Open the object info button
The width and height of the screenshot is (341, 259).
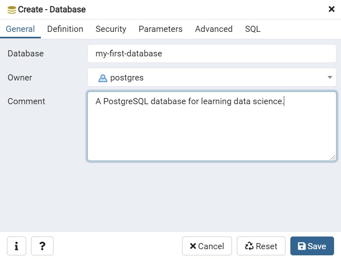coord(16,246)
